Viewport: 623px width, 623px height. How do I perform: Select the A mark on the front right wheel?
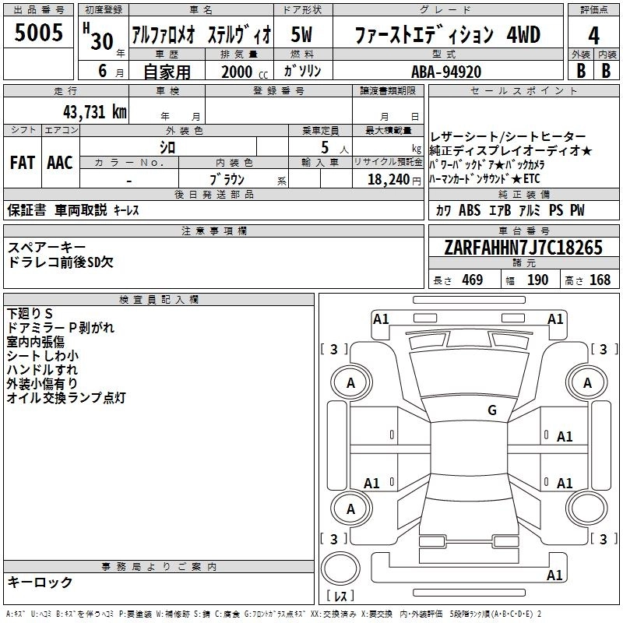pyautogui.click(x=587, y=383)
